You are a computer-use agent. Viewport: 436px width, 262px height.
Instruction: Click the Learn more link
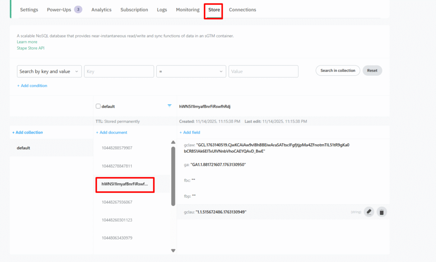pyautogui.click(x=27, y=42)
